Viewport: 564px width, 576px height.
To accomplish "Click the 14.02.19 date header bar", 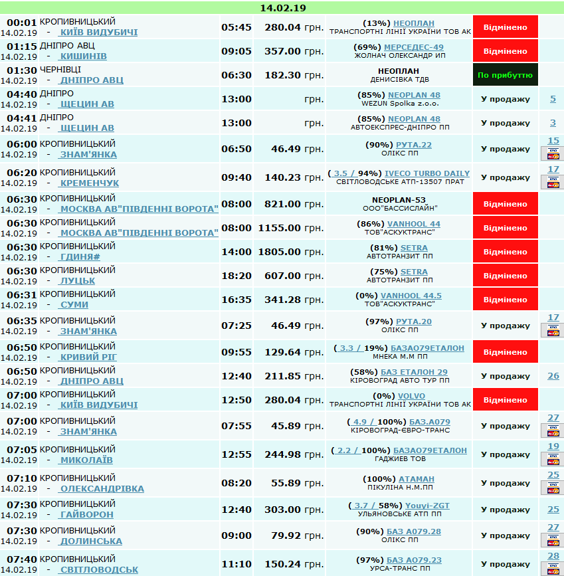I will (x=282, y=8).
